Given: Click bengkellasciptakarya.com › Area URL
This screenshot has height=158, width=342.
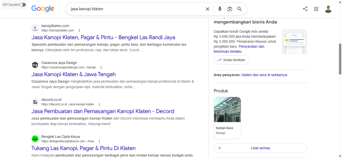Looking at the screenshot, I should (x=67, y=141).
